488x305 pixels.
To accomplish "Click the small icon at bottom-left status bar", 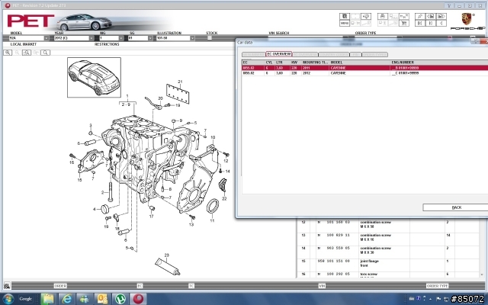I will 7,285.
